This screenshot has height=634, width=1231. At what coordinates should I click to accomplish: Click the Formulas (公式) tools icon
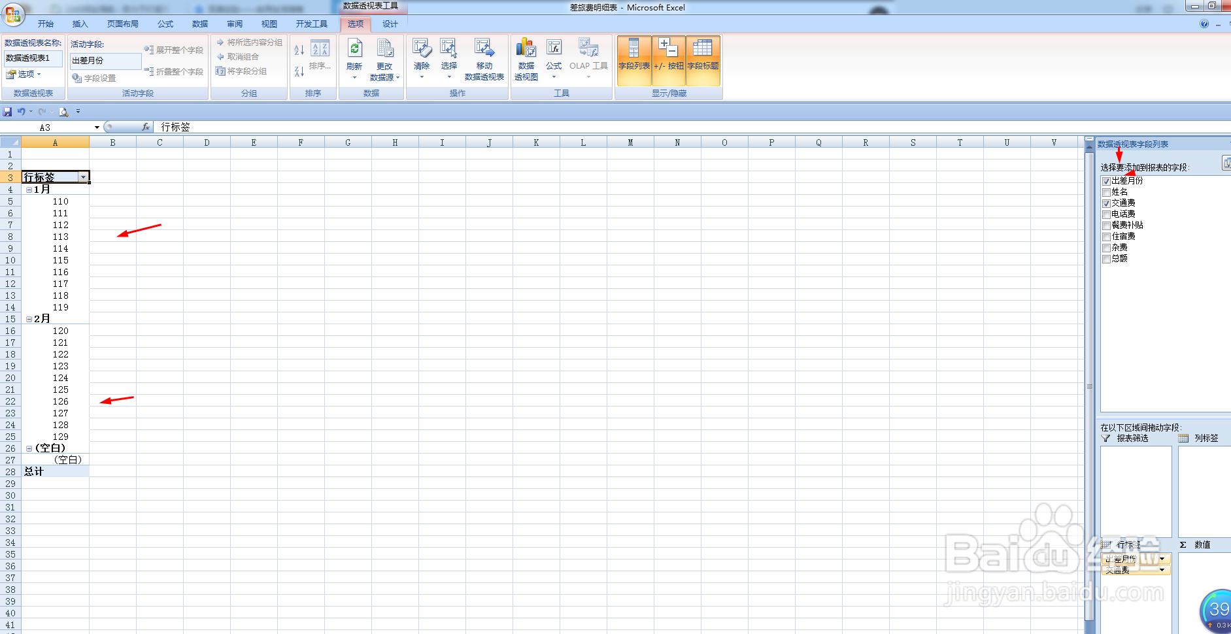[554, 48]
